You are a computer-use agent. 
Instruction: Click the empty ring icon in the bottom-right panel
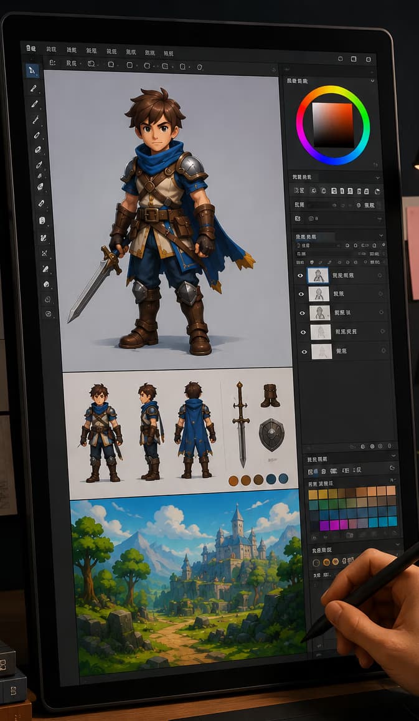click(x=316, y=562)
